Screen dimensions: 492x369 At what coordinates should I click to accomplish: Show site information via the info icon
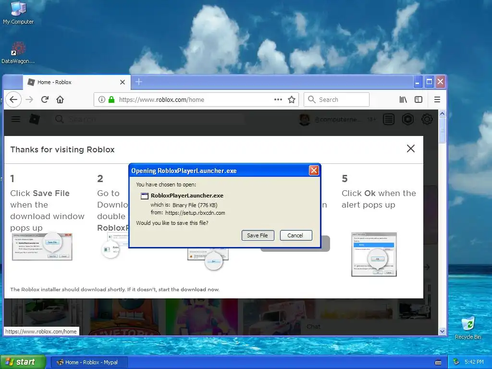[x=101, y=99]
